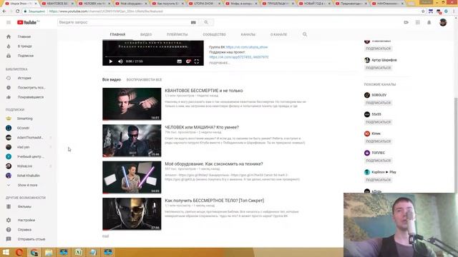Enter fullscreen on featured video
This screenshot has width=458, height=257.
[197, 61]
